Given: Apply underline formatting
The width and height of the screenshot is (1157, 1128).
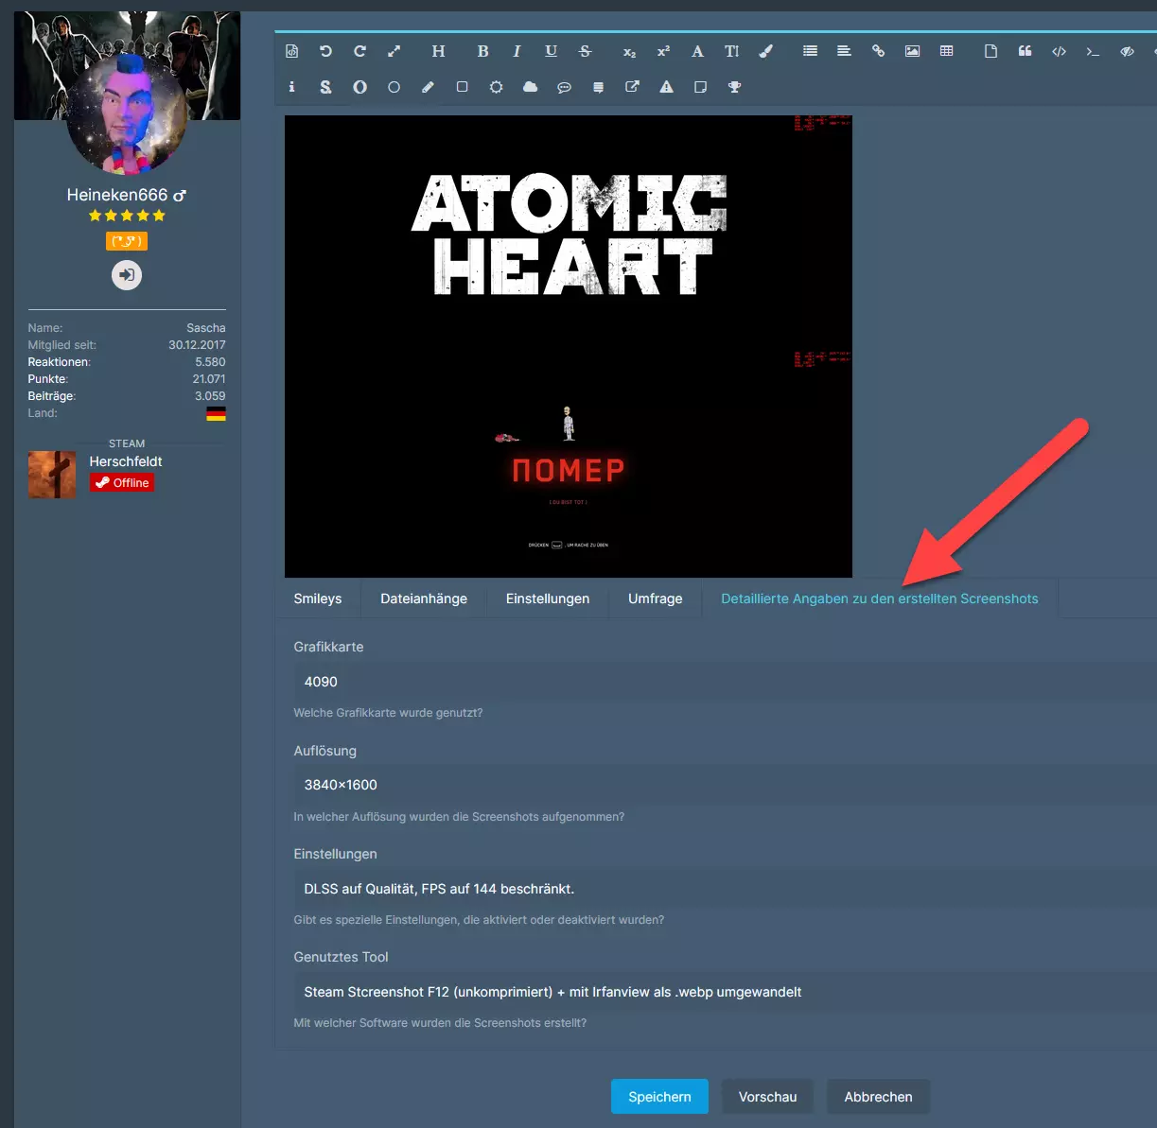Looking at the screenshot, I should [x=551, y=51].
